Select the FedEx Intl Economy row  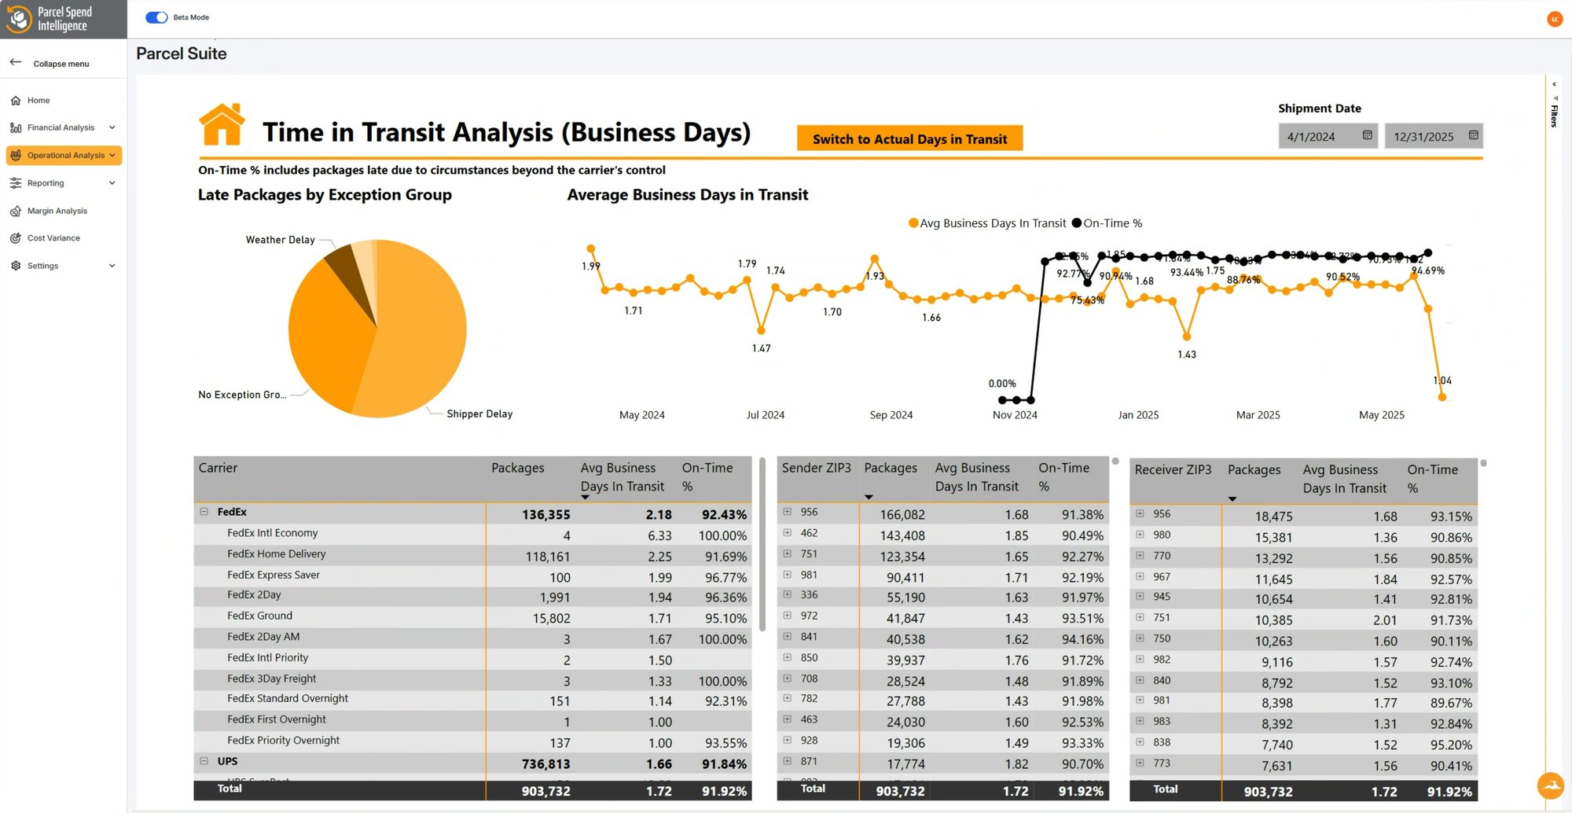pos(472,534)
